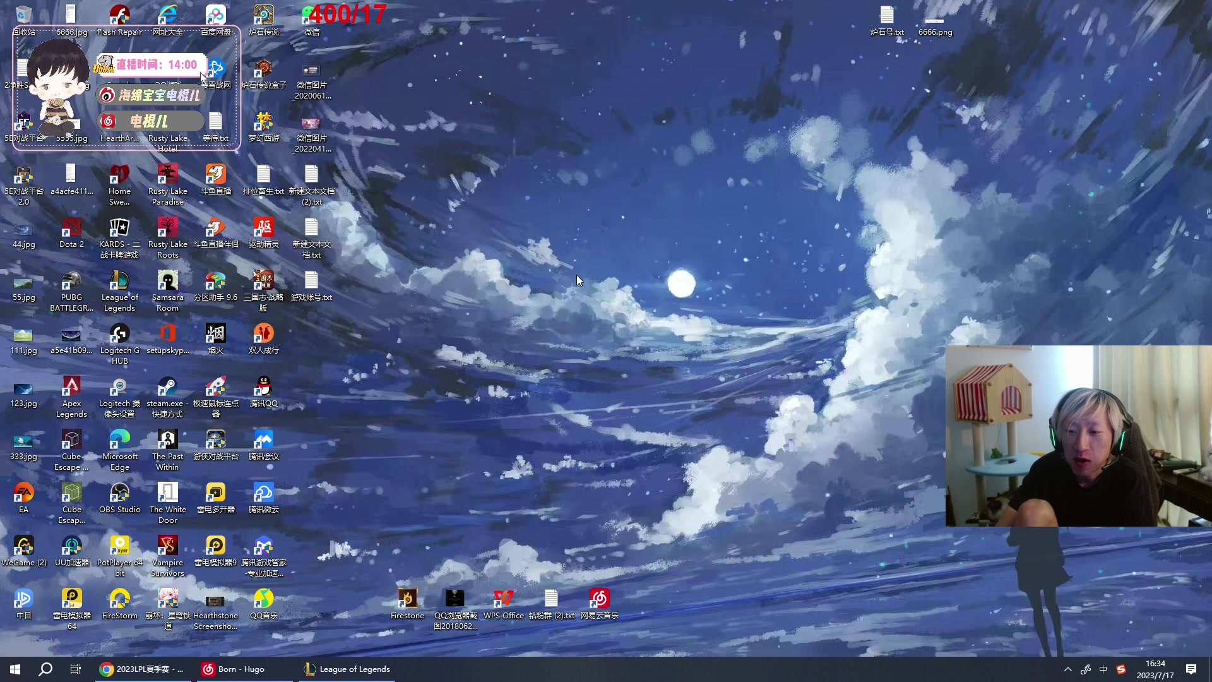Screen dimensions: 1212x682
Task: Open Samsara Room game icon
Action: click(167, 290)
